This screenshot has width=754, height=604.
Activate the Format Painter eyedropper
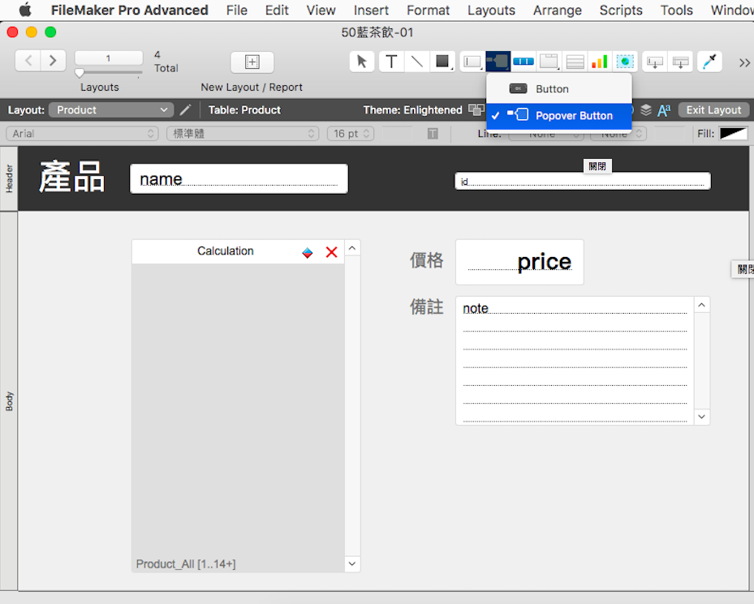tap(709, 62)
